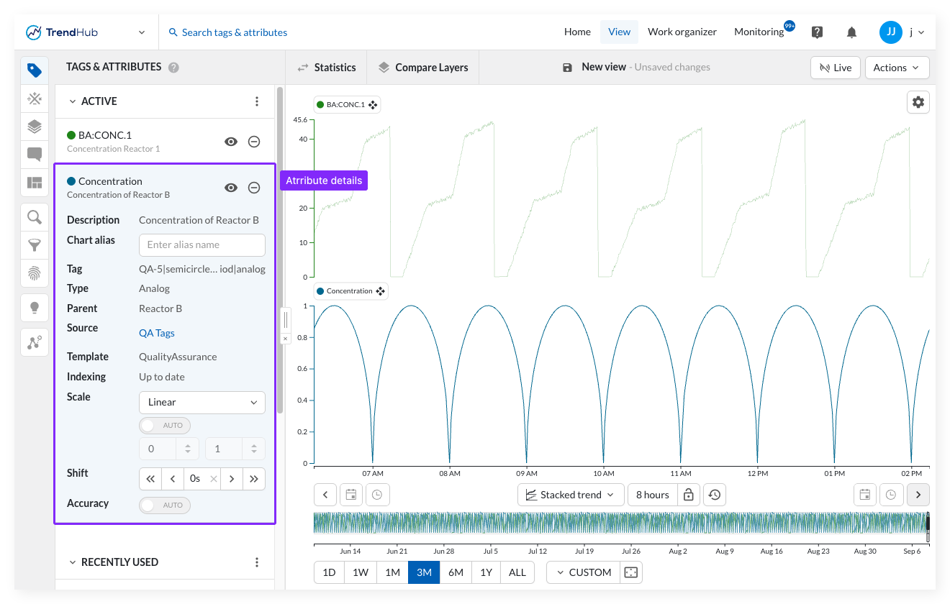Toggle the Scale AUTO switch
Image resolution: width=950 pixels, height=604 pixels.
click(166, 426)
